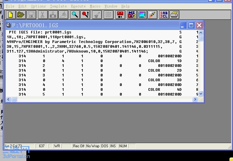Print the file with the printer icon
The height and width of the screenshot is (161, 233).
pos(174,15)
